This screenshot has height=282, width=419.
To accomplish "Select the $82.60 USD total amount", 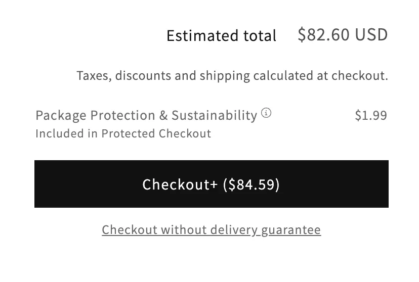I will pyautogui.click(x=343, y=35).
